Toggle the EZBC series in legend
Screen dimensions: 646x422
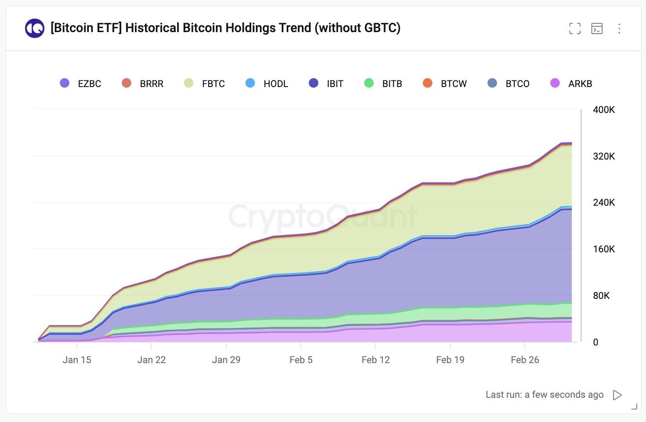[80, 84]
